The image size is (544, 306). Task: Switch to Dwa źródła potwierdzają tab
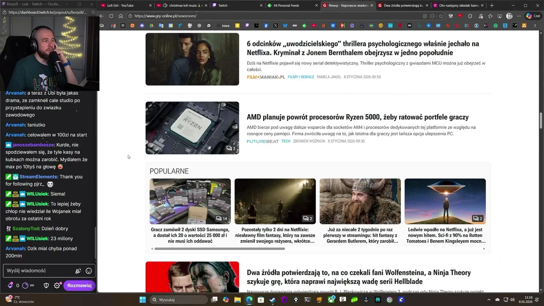pos(403,6)
